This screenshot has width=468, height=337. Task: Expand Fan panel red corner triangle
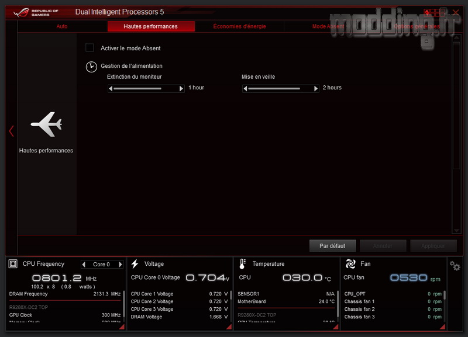coord(442,327)
